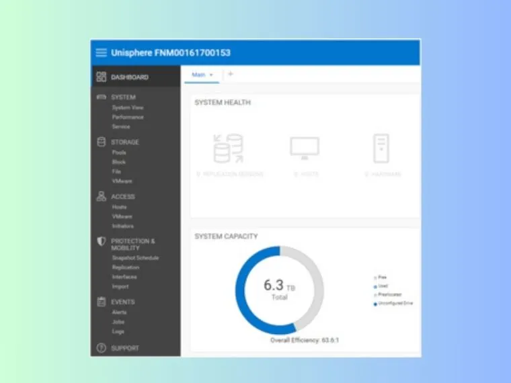
Task: Click the Replication Sessions health icon
Action: pyautogui.click(x=229, y=148)
